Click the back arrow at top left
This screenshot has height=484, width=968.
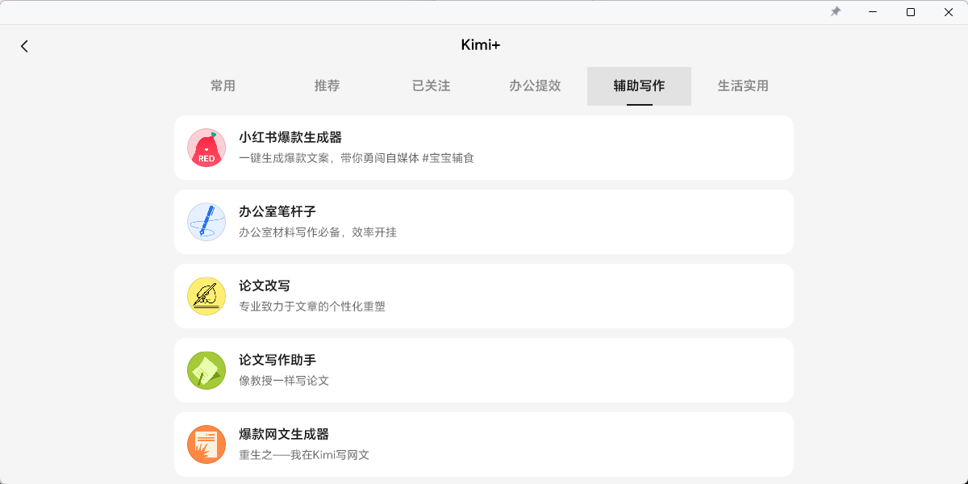[24, 46]
